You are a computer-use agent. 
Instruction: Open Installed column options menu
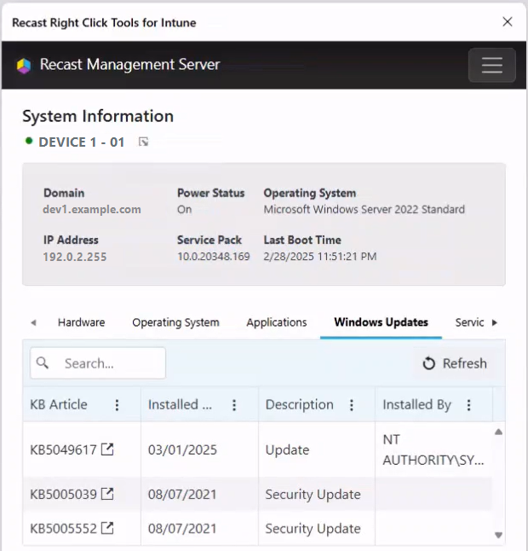click(x=234, y=405)
